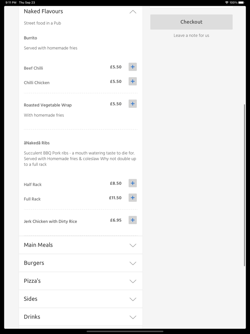Image resolution: width=250 pixels, height=334 pixels.
Task: Expand the Burgers section
Action: pos(133,263)
